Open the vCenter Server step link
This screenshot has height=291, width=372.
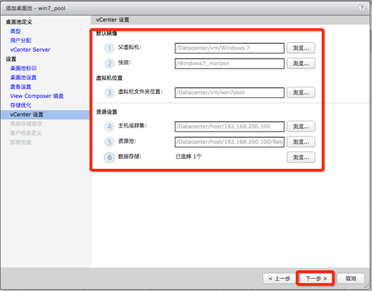[x=30, y=50]
